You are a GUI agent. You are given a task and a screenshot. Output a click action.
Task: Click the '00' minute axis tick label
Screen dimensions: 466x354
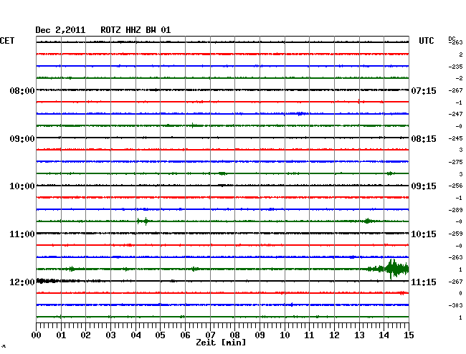click(x=37, y=335)
